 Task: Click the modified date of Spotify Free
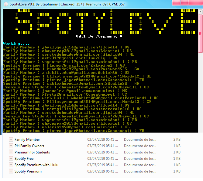102,159
